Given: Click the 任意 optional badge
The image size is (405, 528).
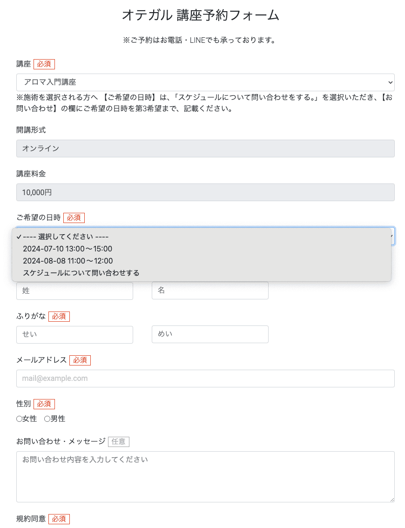Looking at the screenshot, I should [x=119, y=442].
